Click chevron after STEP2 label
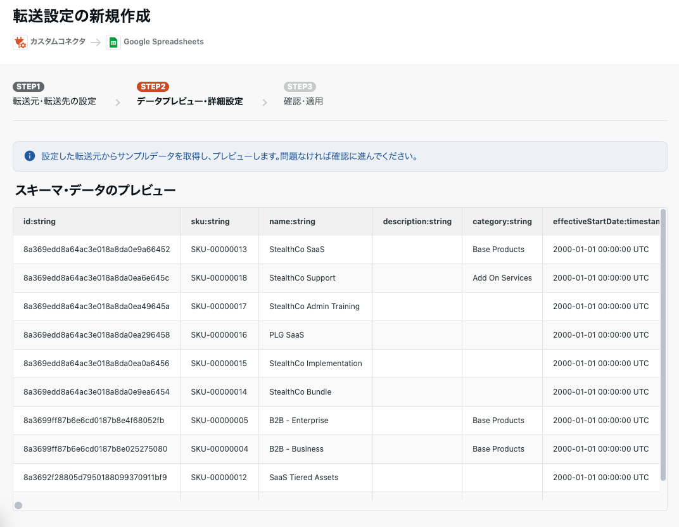The image size is (679, 527). tap(265, 103)
